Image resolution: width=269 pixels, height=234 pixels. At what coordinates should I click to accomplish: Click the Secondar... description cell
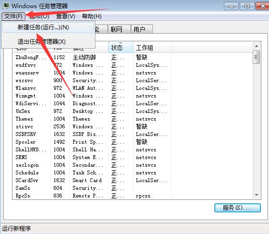(x=88, y=165)
